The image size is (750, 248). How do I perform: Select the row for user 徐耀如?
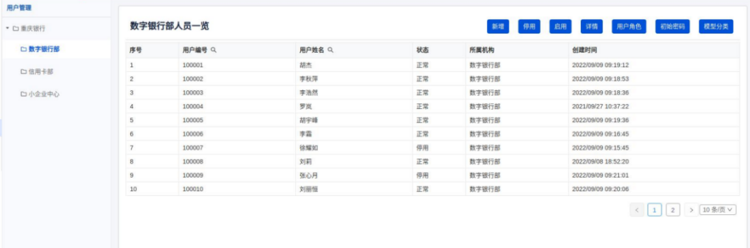(432, 148)
